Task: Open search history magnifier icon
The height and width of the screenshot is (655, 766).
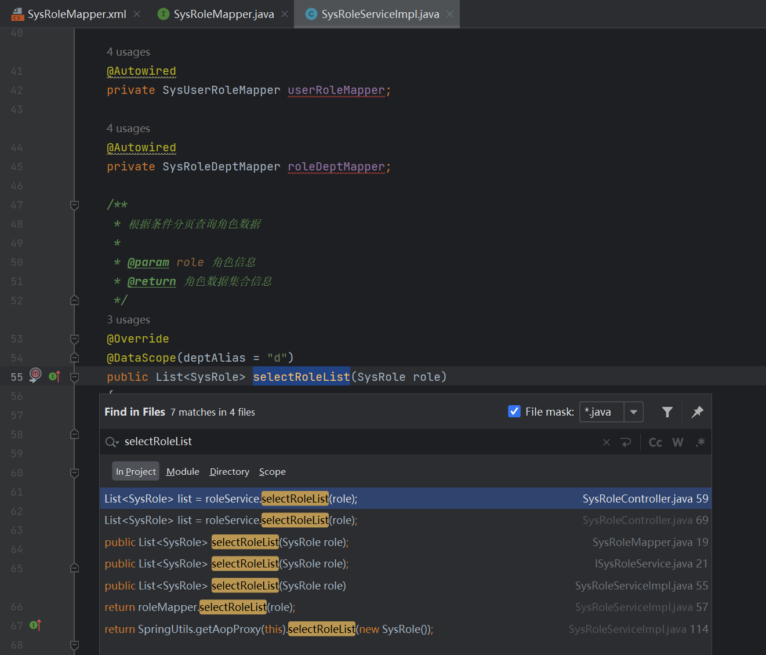Action: (x=111, y=442)
